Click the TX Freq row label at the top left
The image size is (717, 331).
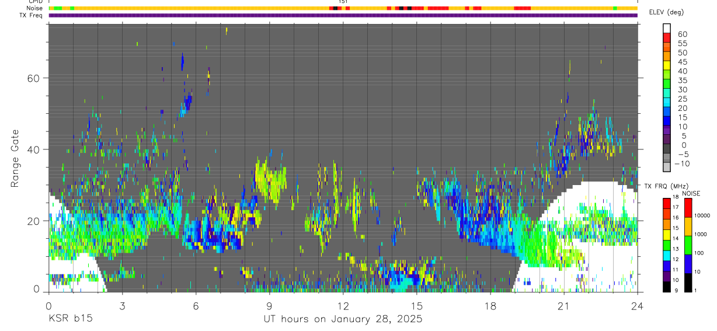pyautogui.click(x=31, y=15)
